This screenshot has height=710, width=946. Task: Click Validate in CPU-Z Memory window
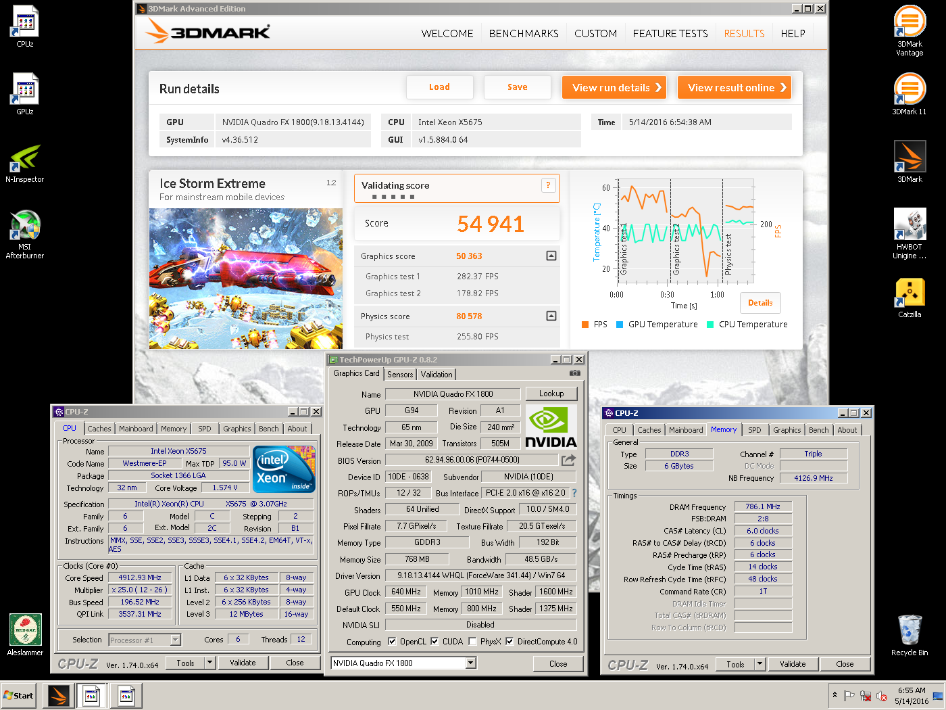click(x=793, y=664)
